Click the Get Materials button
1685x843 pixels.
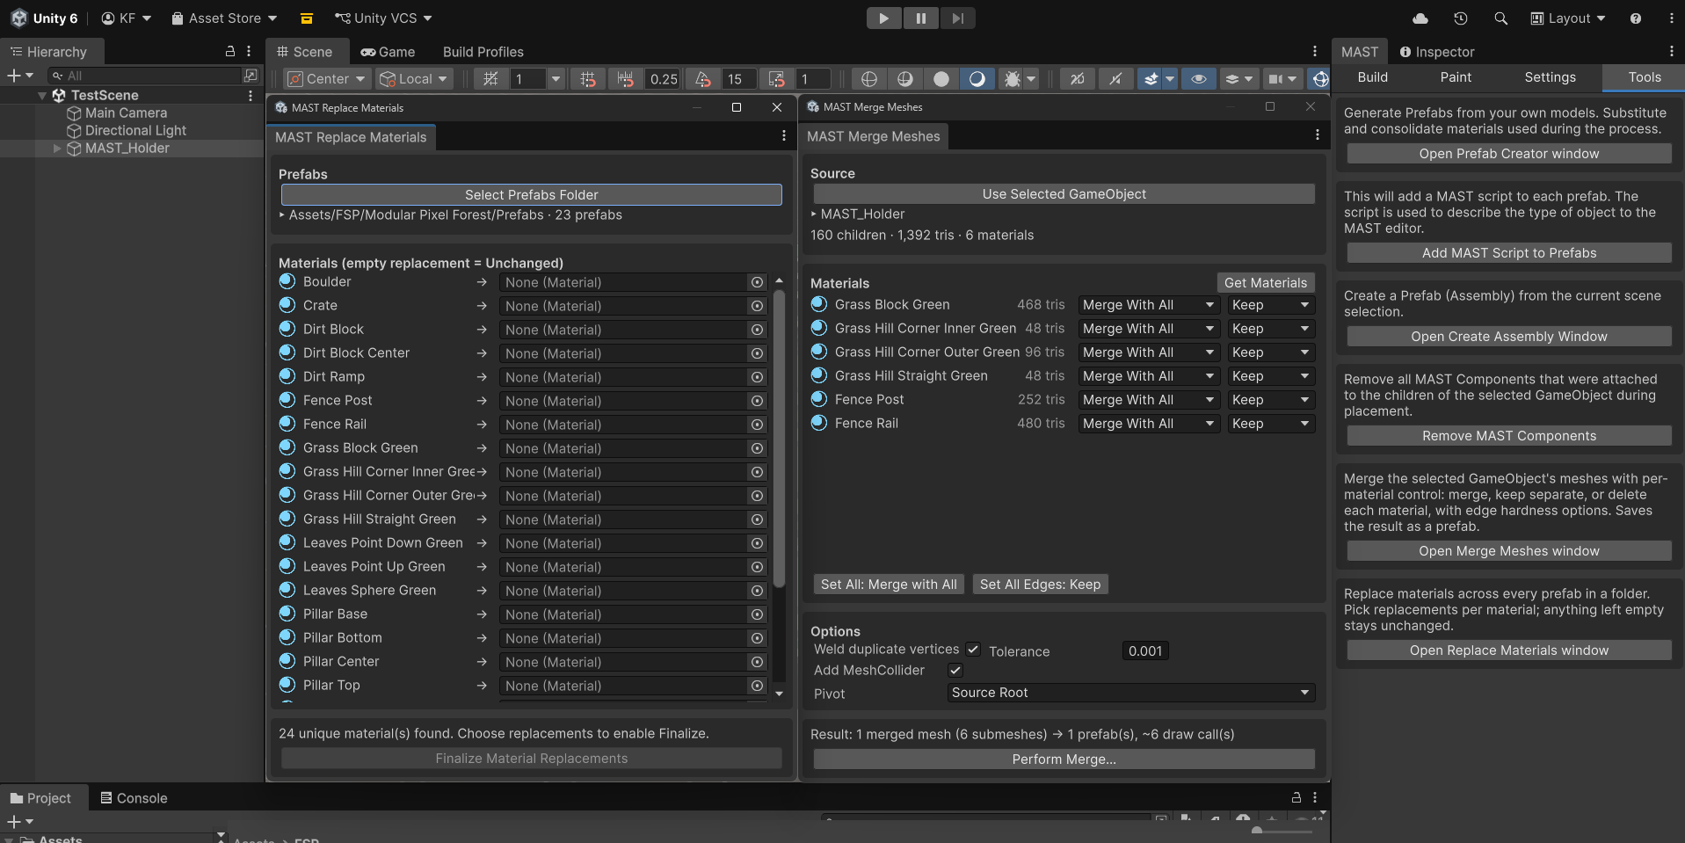(x=1266, y=283)
